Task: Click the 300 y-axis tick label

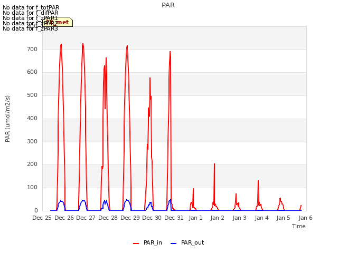Action: (x=32, y=142)
